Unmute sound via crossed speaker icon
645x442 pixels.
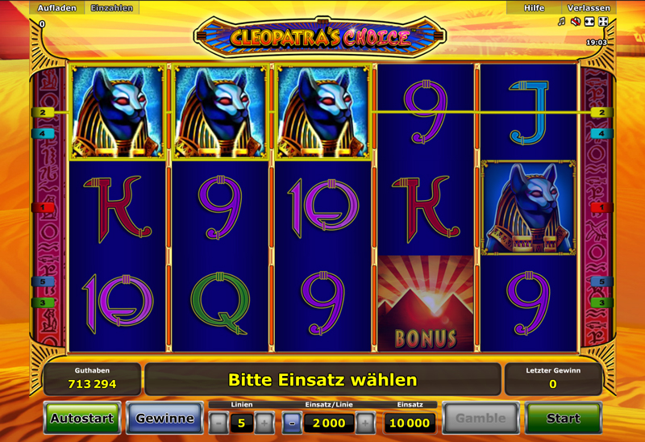(x=576, y=22)
